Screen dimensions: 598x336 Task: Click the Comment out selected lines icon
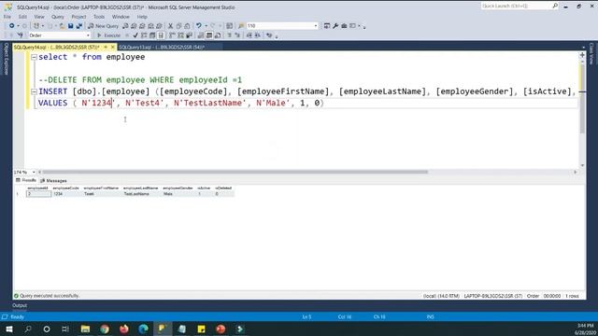(x=229, y=35)
